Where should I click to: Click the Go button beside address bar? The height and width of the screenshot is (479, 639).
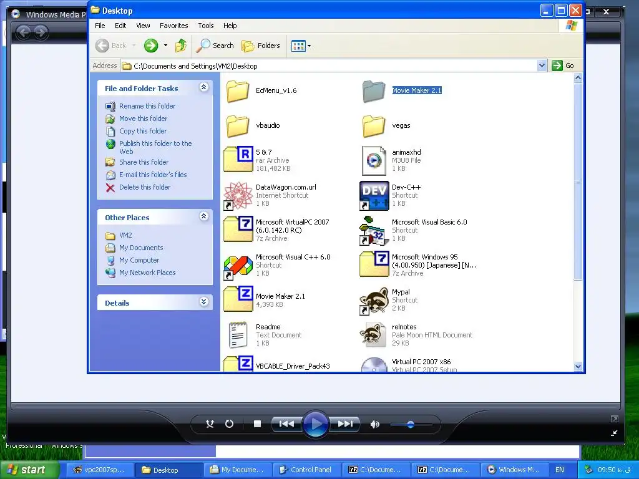[x=563, y=65]
